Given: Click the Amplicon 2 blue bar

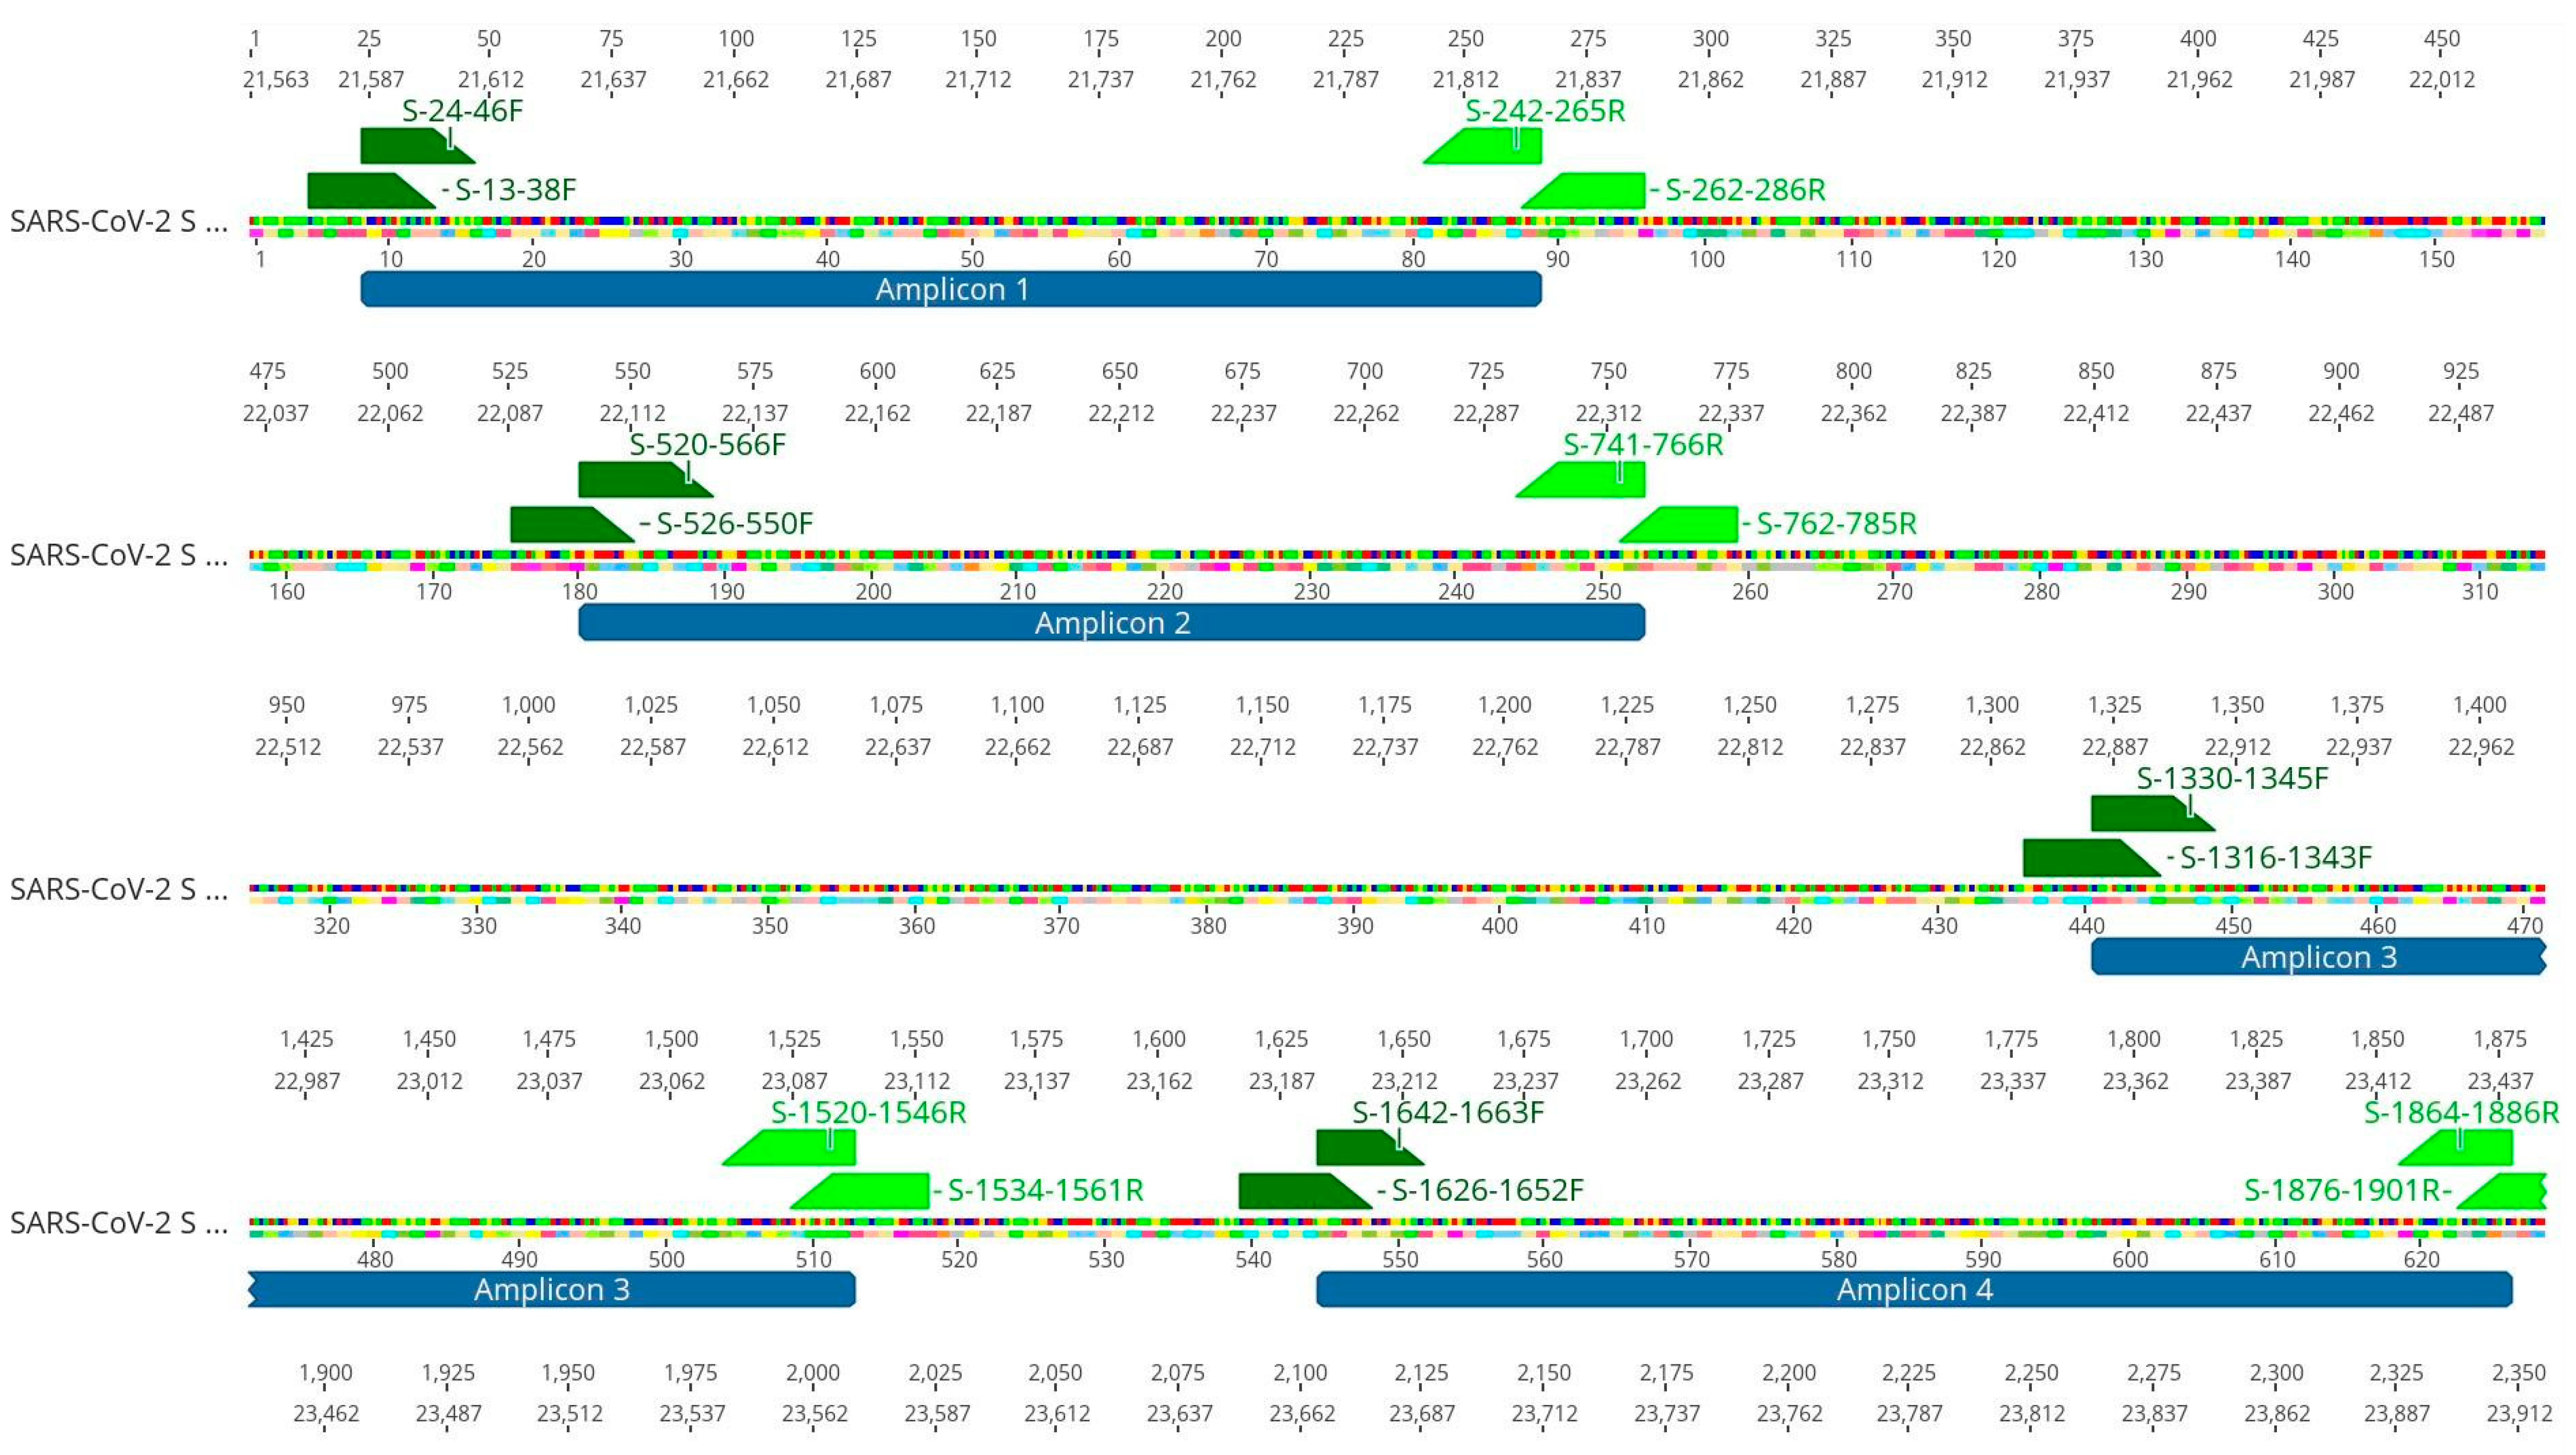Looking at the screenshot, I should [x=1111, y=623].
